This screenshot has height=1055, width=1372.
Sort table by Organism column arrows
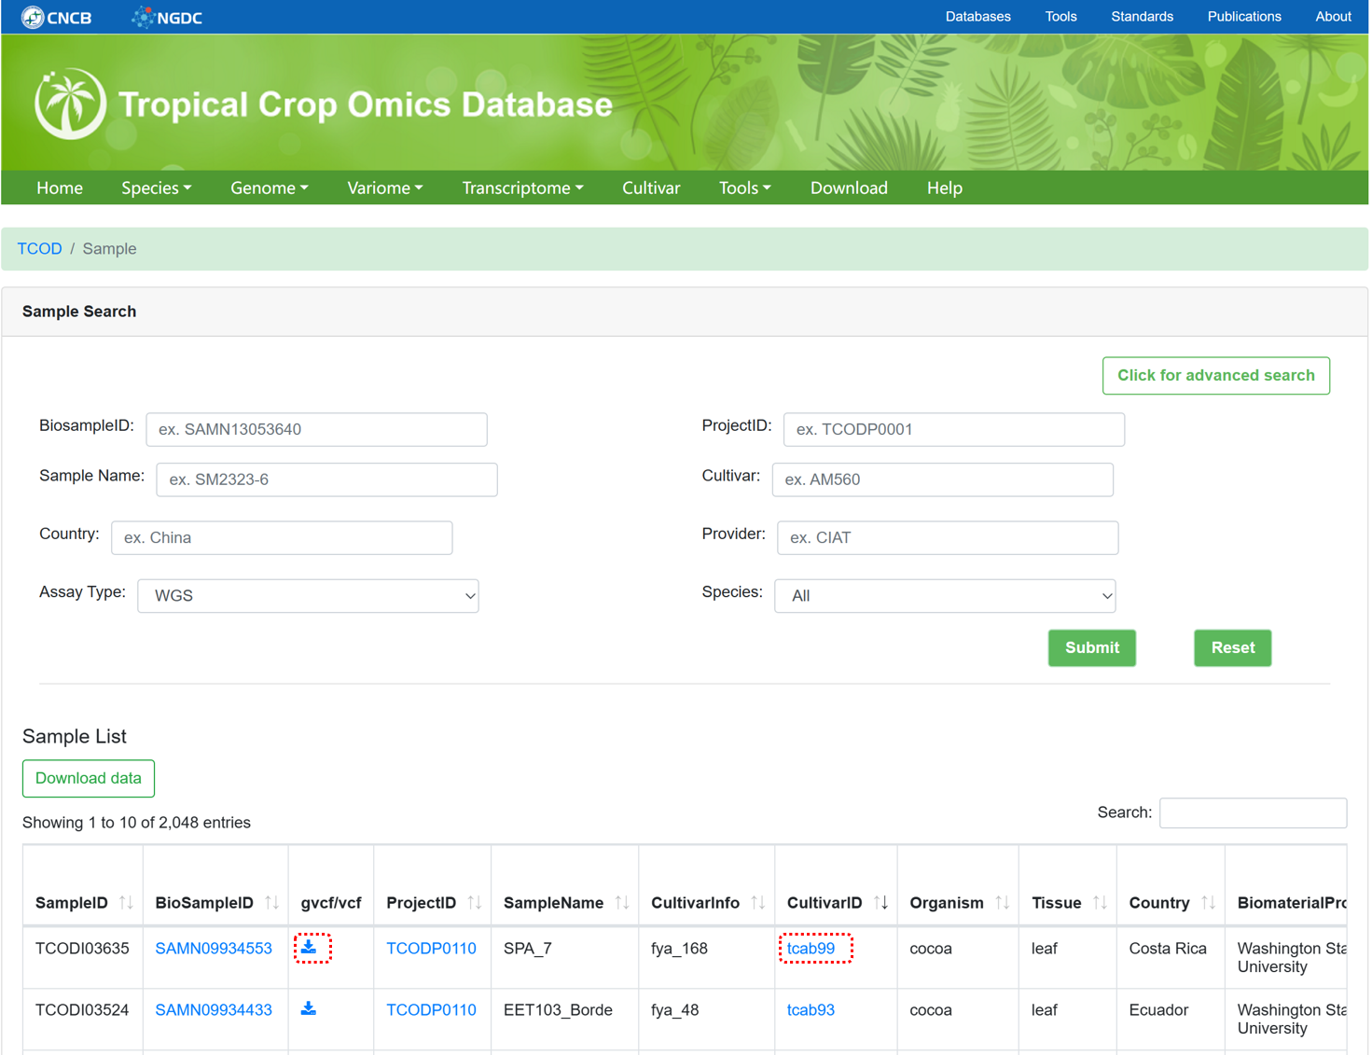pos(1003,902)
